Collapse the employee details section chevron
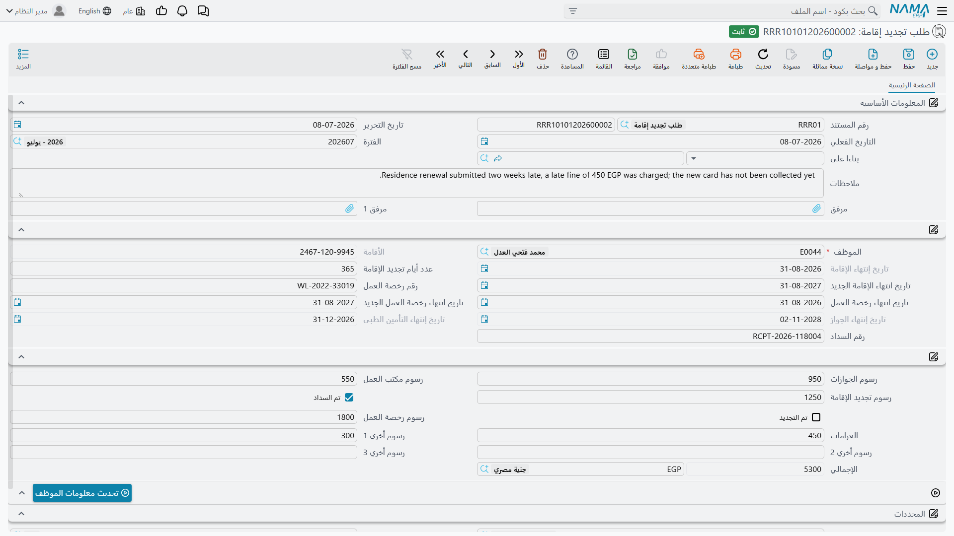 [x=21, y=230]
